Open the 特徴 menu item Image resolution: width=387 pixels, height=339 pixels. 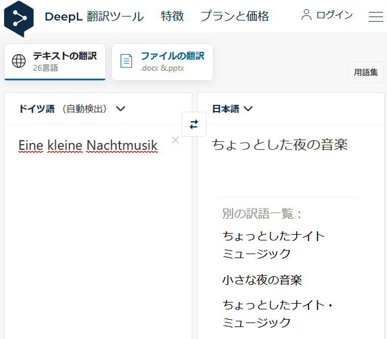click(172, 17)
